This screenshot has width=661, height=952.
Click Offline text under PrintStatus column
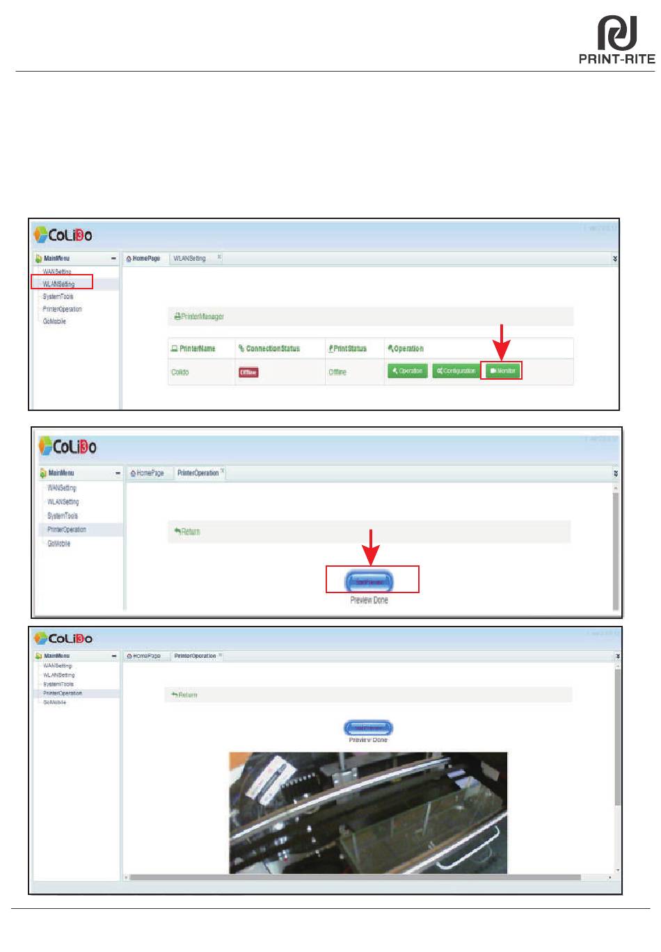tap(337, 372)
